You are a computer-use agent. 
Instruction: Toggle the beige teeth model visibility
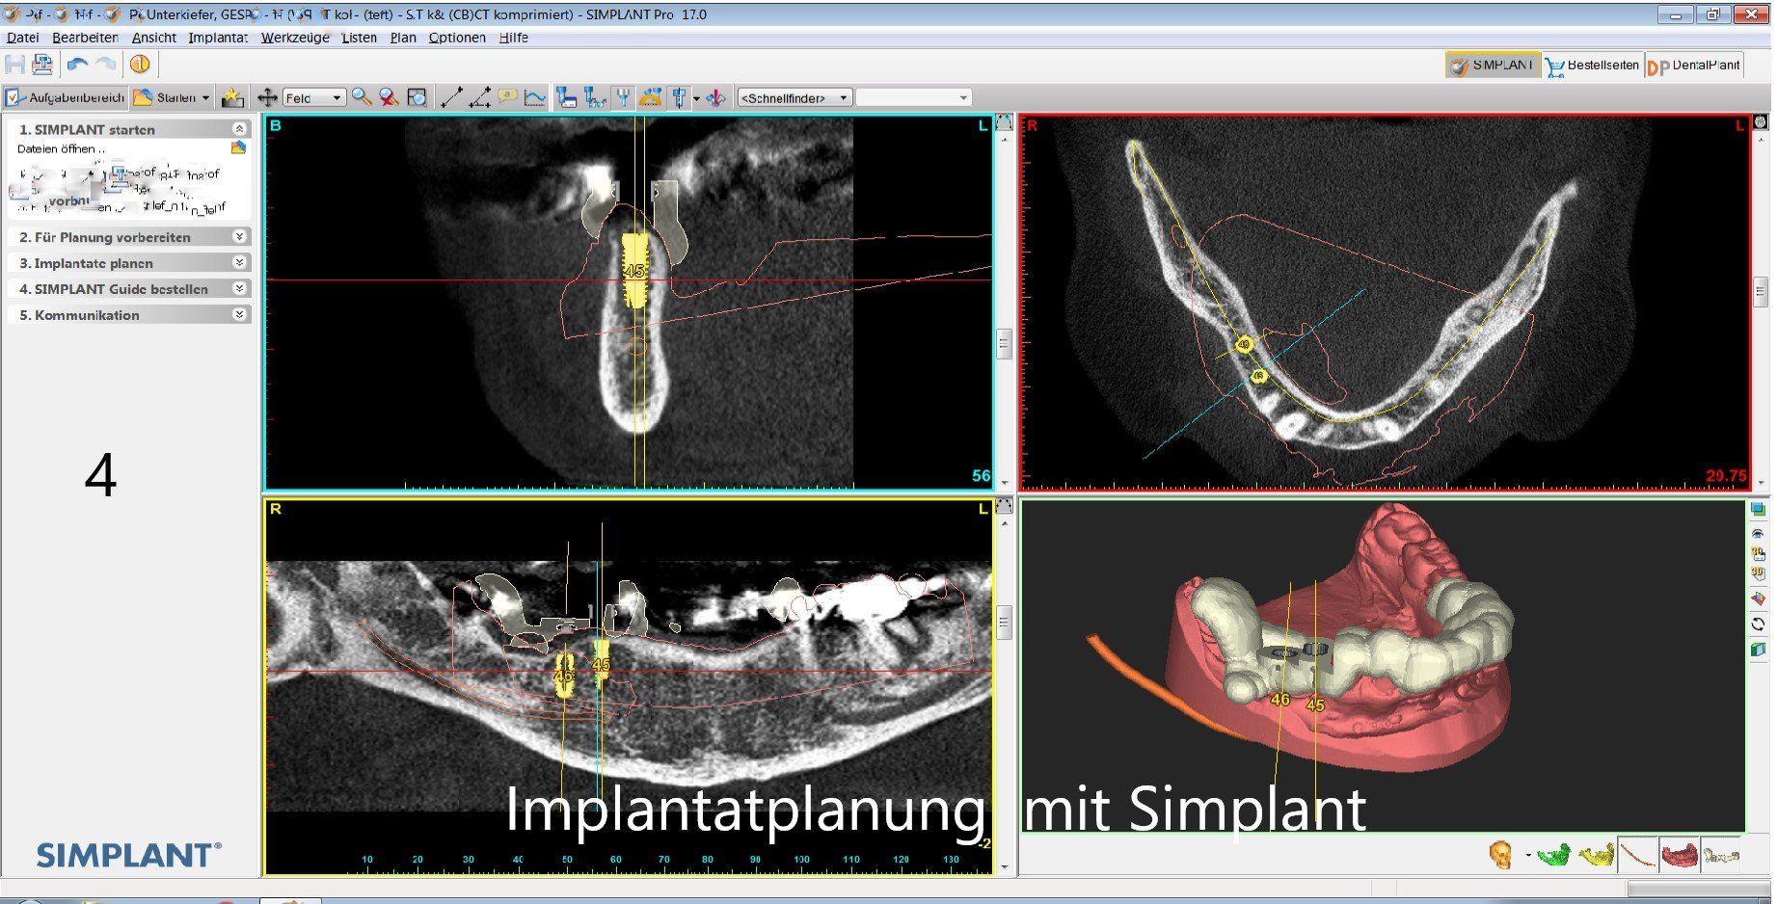[1722, 854]
